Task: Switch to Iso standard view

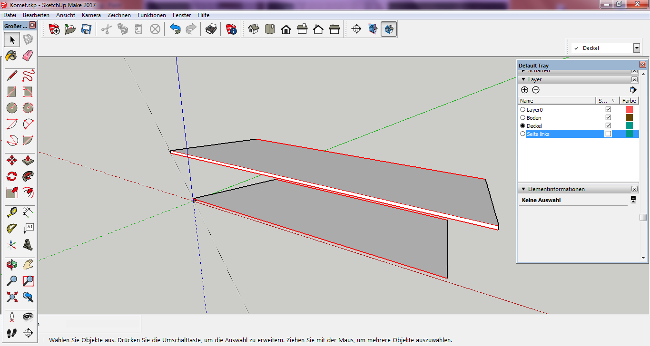Action: (254, 29)
